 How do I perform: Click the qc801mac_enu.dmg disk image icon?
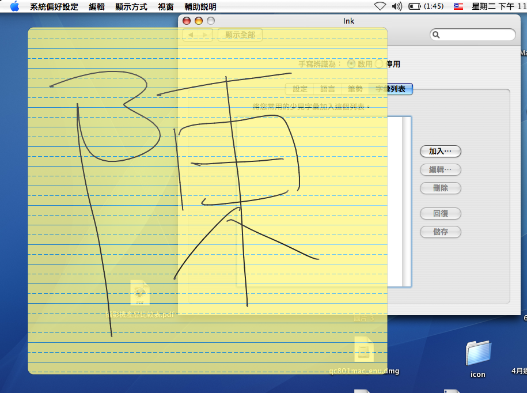click(x=363, y=350)
